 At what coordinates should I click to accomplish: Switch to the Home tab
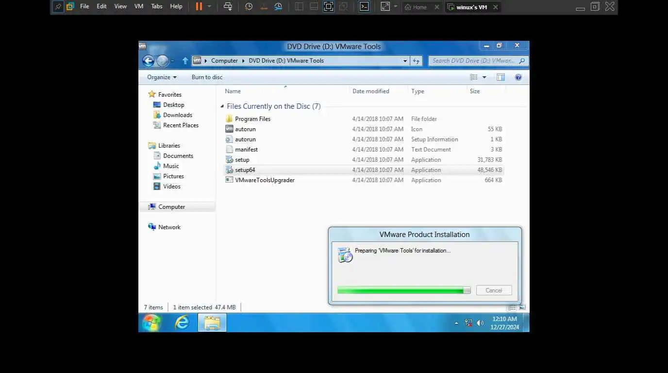coord(416,7)
